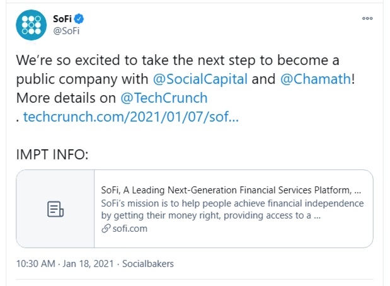Open the @SocialCapital mention

[200, 79]
